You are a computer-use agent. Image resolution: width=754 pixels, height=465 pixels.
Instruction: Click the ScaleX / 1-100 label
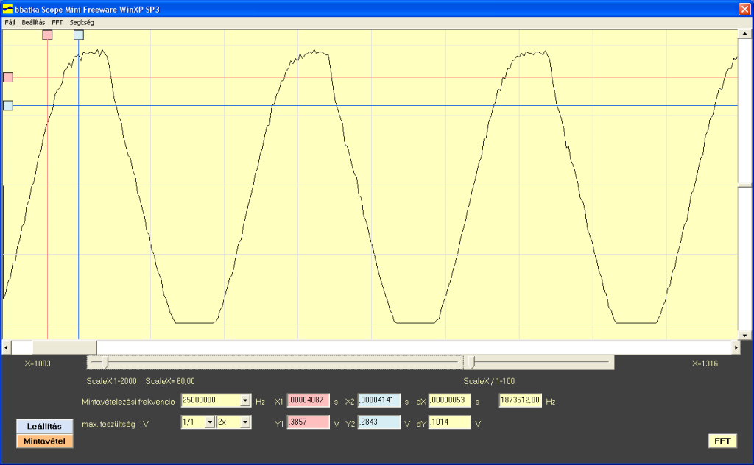pos(489,381)
